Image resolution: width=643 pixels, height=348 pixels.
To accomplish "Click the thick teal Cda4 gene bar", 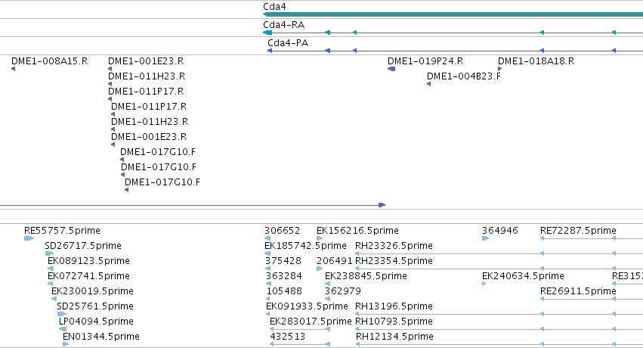I will (x=453, y=14).
